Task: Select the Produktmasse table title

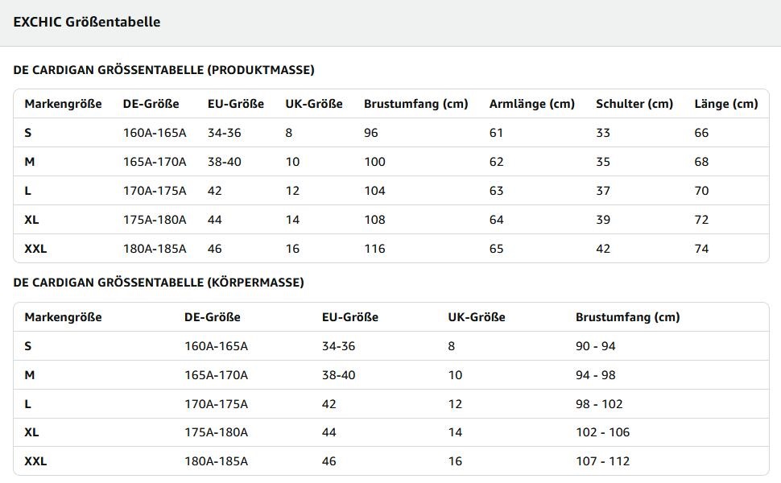Action: tap(164, 70)
